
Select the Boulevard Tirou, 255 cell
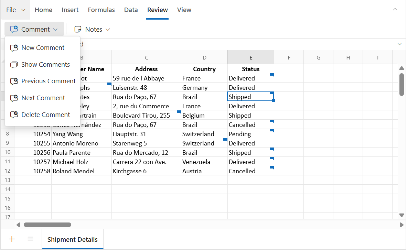coord(147,116)
